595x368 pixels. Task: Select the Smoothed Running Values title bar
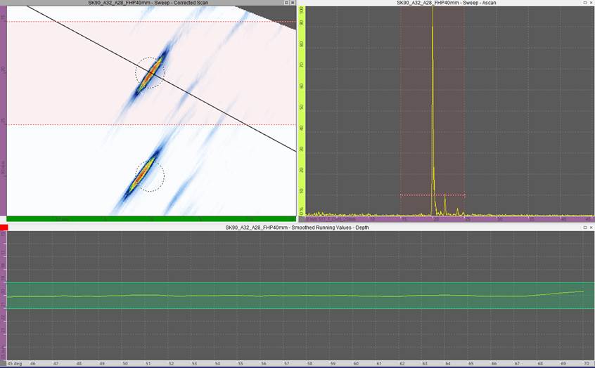point(297,228)
